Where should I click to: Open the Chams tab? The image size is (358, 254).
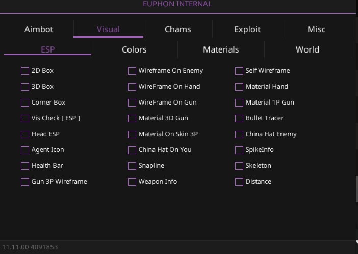pyautogui.click(x=178, y=29)
